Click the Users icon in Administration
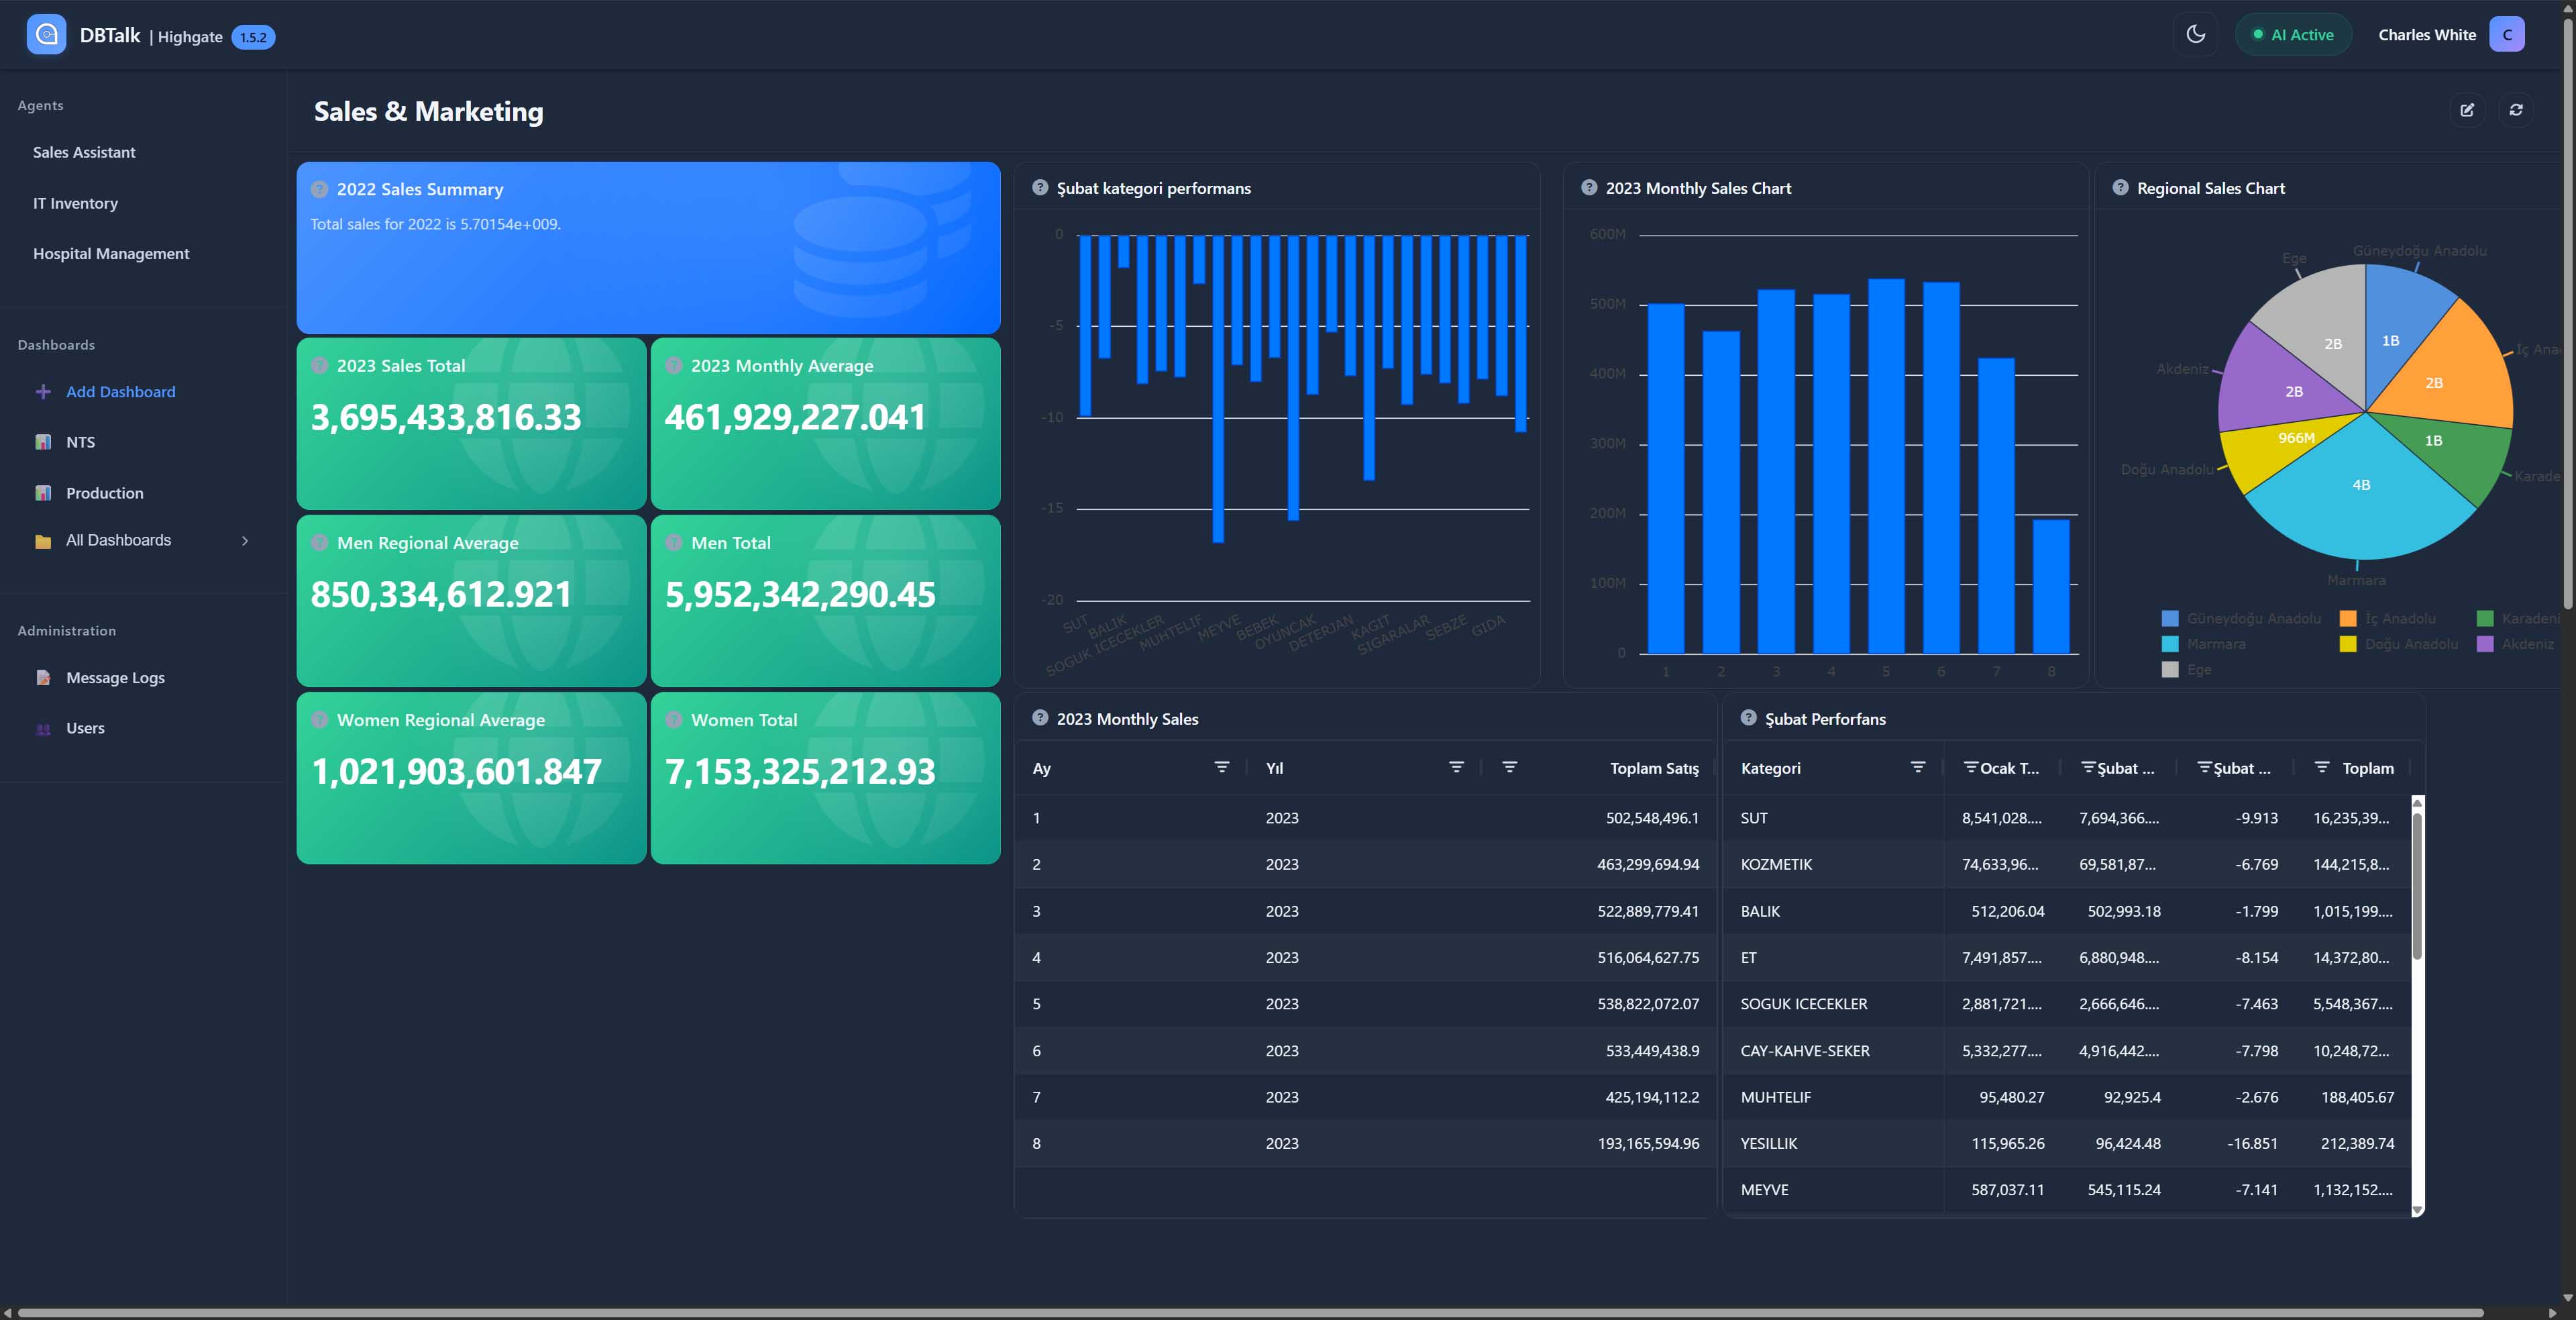This screenshot has height=1320, width=2576. [43, 729]
